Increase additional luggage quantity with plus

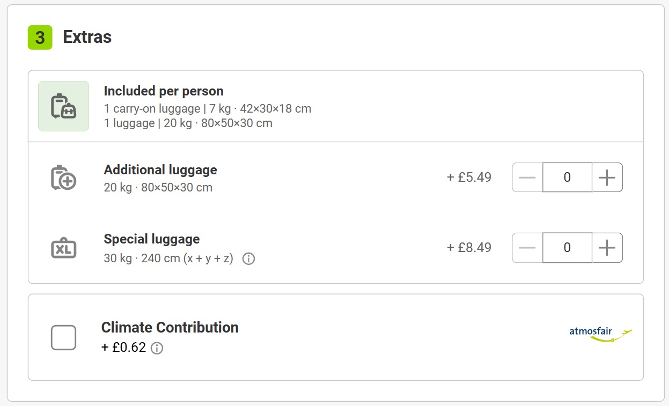click(x=607, y=178)
